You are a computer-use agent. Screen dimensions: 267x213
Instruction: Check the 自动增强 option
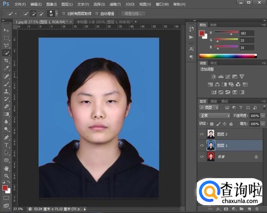(x=97, y=13)
